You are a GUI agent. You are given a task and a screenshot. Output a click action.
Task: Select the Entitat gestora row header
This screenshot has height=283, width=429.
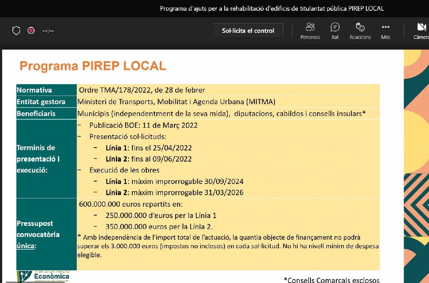pos(41,102)
